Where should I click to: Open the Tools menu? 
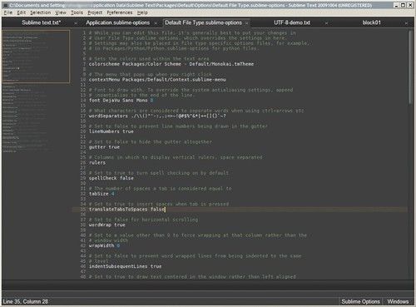(x=77, y=12)
